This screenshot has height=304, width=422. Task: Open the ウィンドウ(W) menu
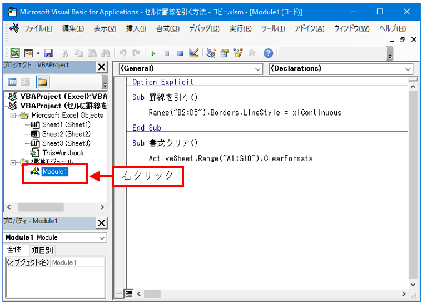351,28
